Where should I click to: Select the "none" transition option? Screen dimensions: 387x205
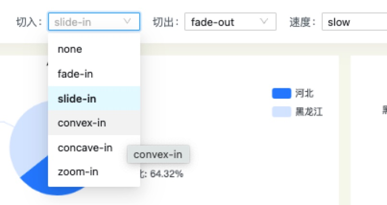click(x=70, y=49)
